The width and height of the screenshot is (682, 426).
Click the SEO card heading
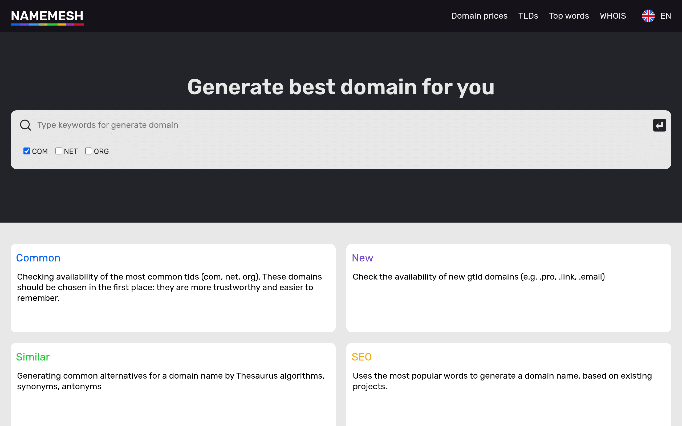(362, 357)
